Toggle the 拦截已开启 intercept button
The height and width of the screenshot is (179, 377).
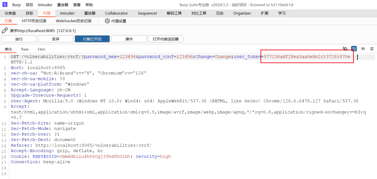tap(92, 39)
